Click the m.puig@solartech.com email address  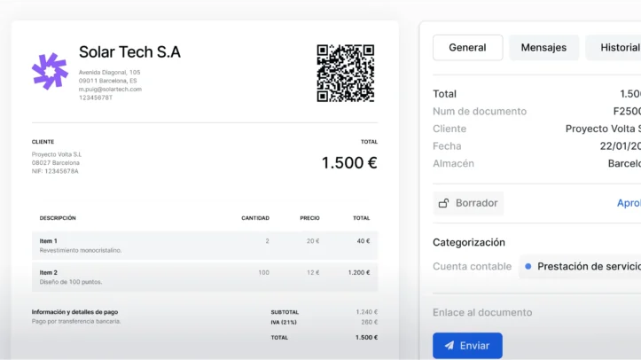tap(110, 90)
